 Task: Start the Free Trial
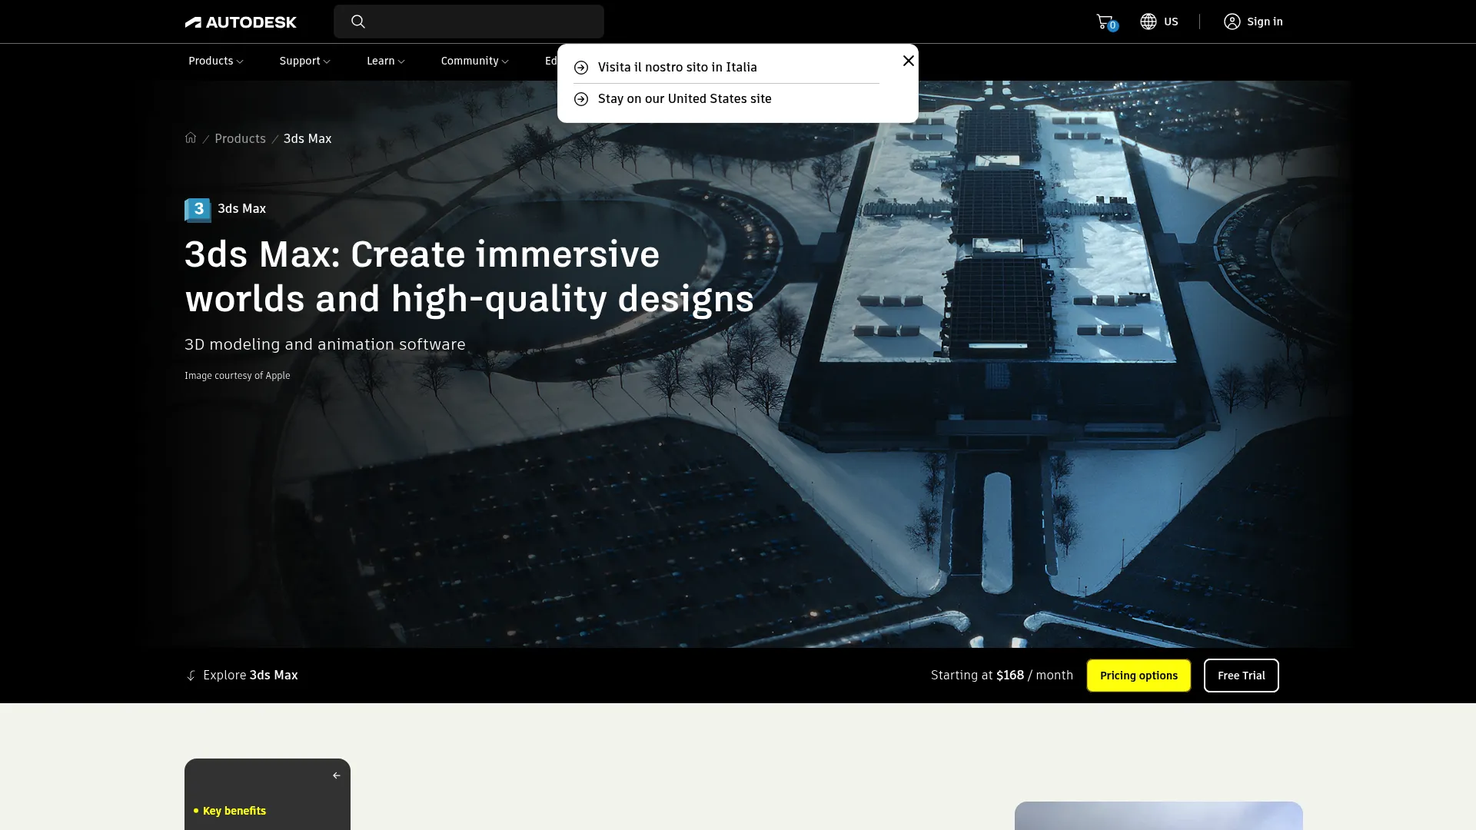click(x=1242, y=676)
